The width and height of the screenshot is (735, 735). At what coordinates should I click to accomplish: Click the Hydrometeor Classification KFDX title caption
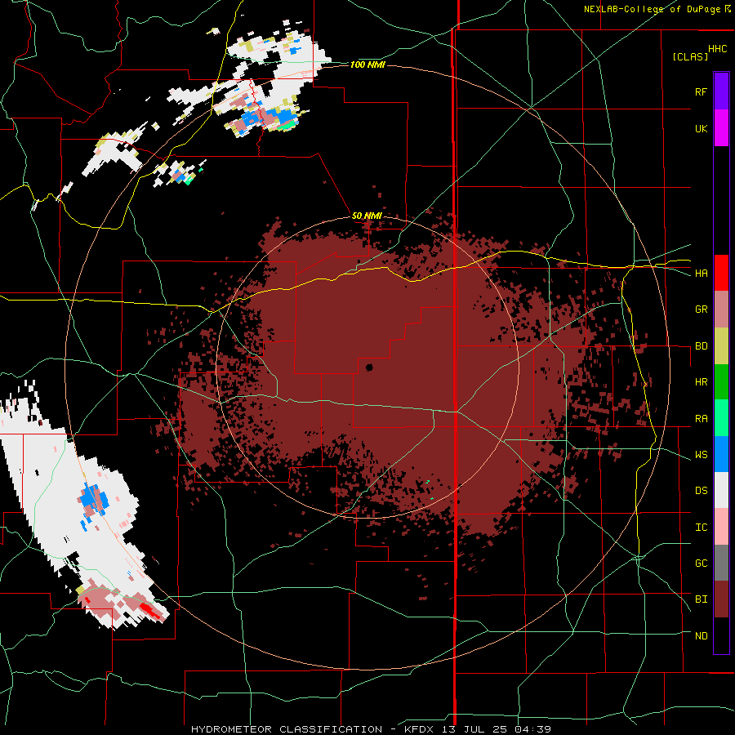click(371, 729)
